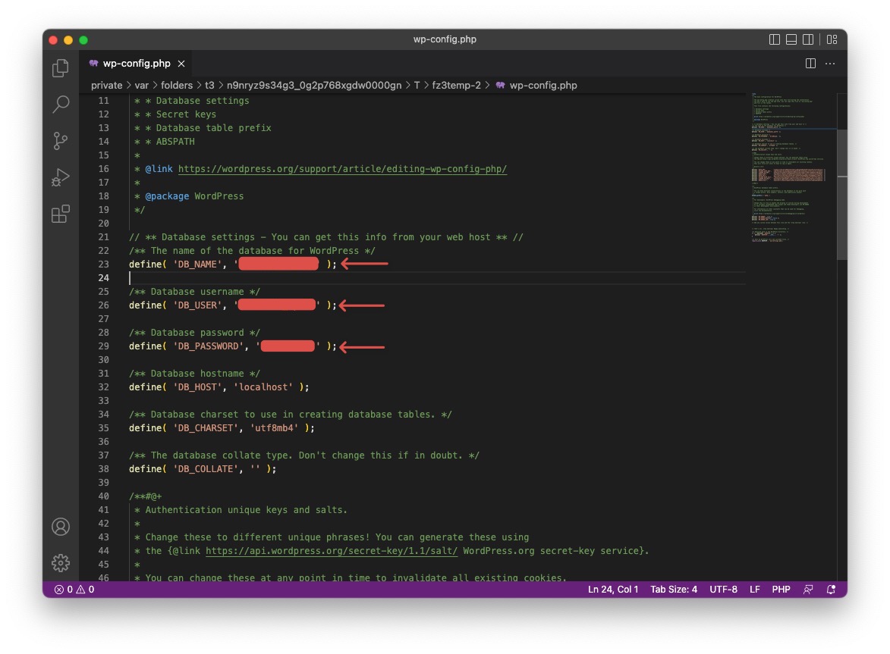
Task: Click line number 38 in gutter
Action: pos(103,469)
